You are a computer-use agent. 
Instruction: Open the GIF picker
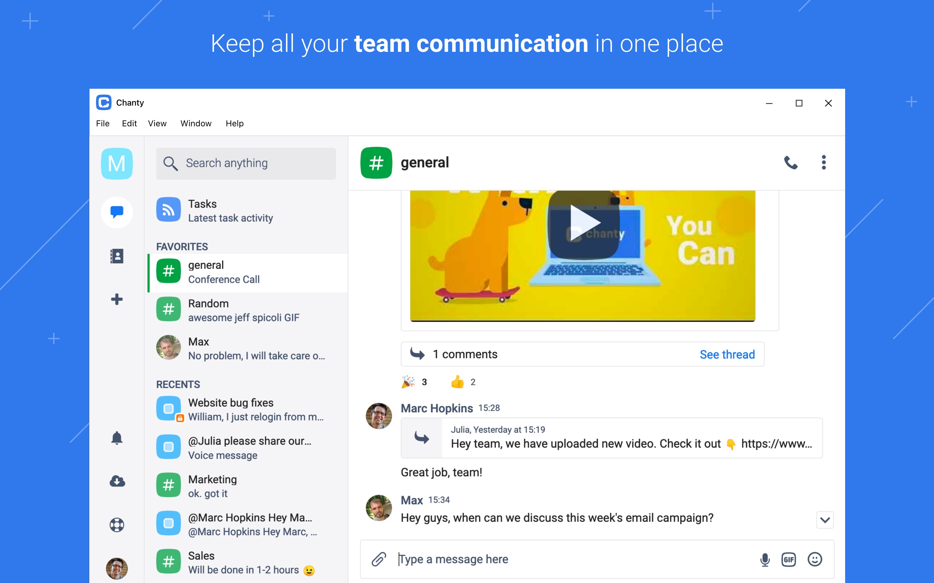coord(788,559)
